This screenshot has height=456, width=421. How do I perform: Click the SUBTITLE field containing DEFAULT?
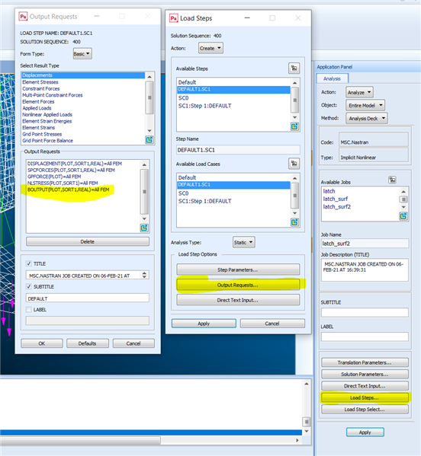(x=88, y=298)
